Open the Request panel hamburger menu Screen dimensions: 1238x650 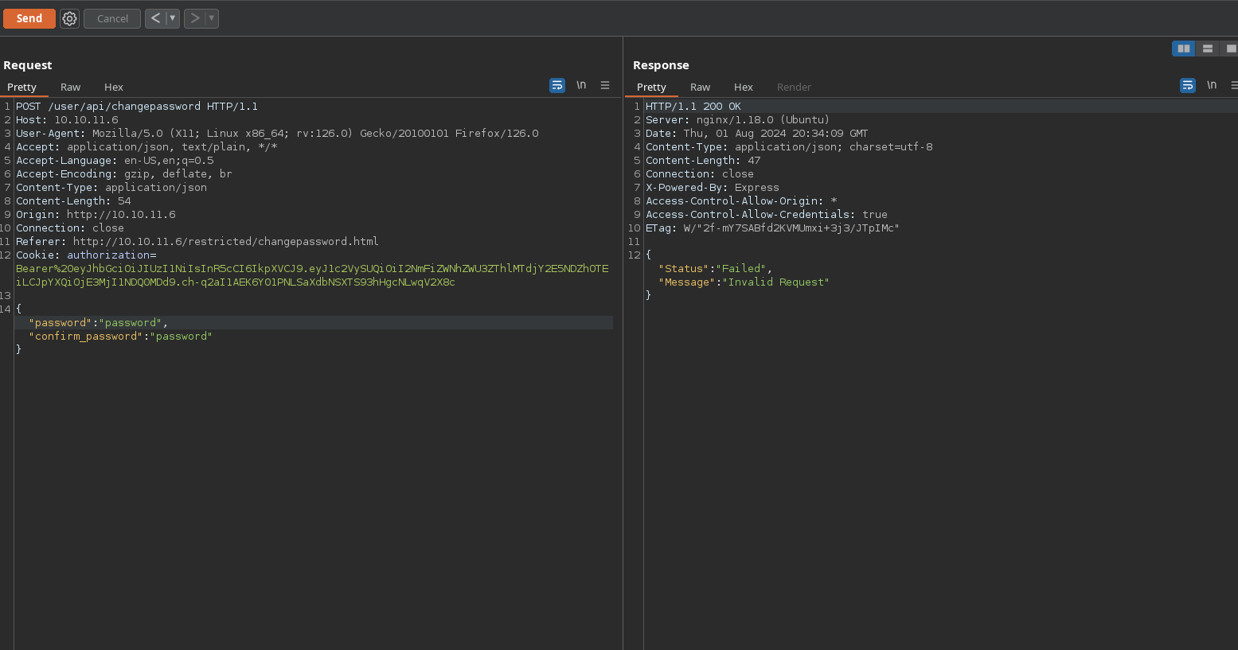pyautogui.click(x=605, y=85)
